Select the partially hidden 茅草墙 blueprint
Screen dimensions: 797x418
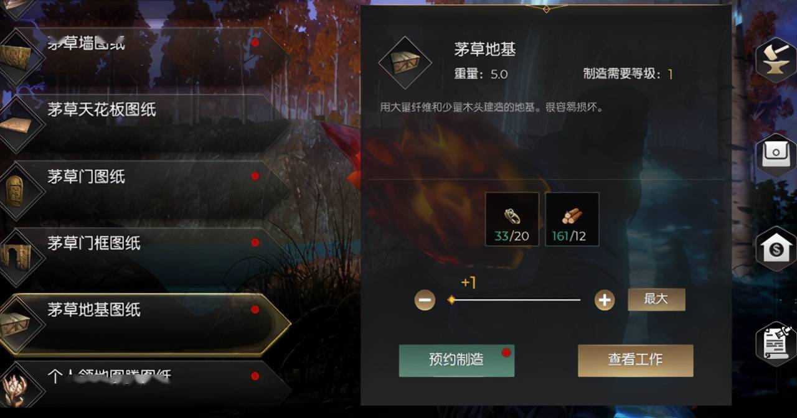[143, 56]
